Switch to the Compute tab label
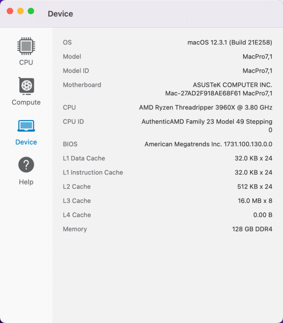283x323 pixels. (x=26, y=102)
